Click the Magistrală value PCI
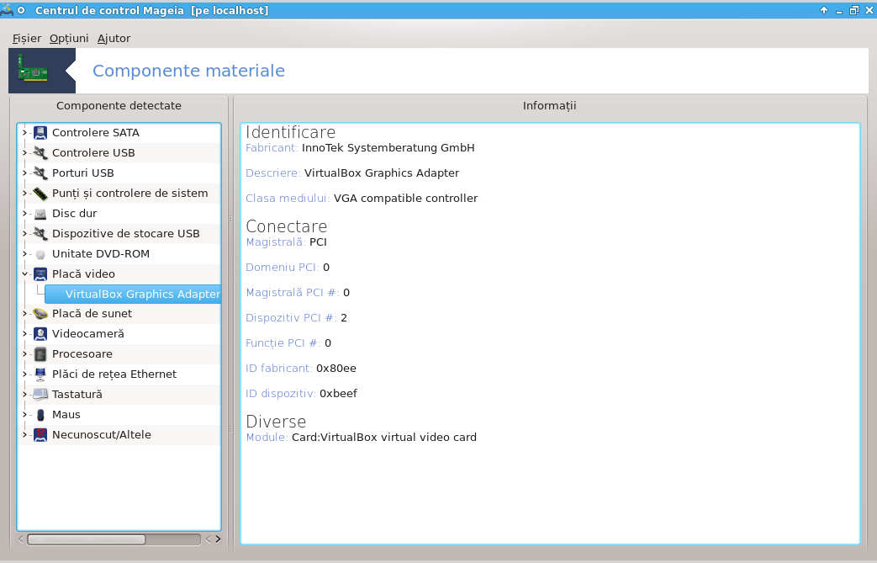 point(318,242)
